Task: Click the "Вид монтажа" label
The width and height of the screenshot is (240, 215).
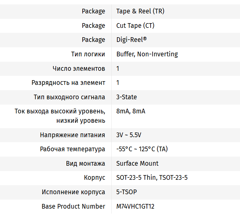Action: 85,164
